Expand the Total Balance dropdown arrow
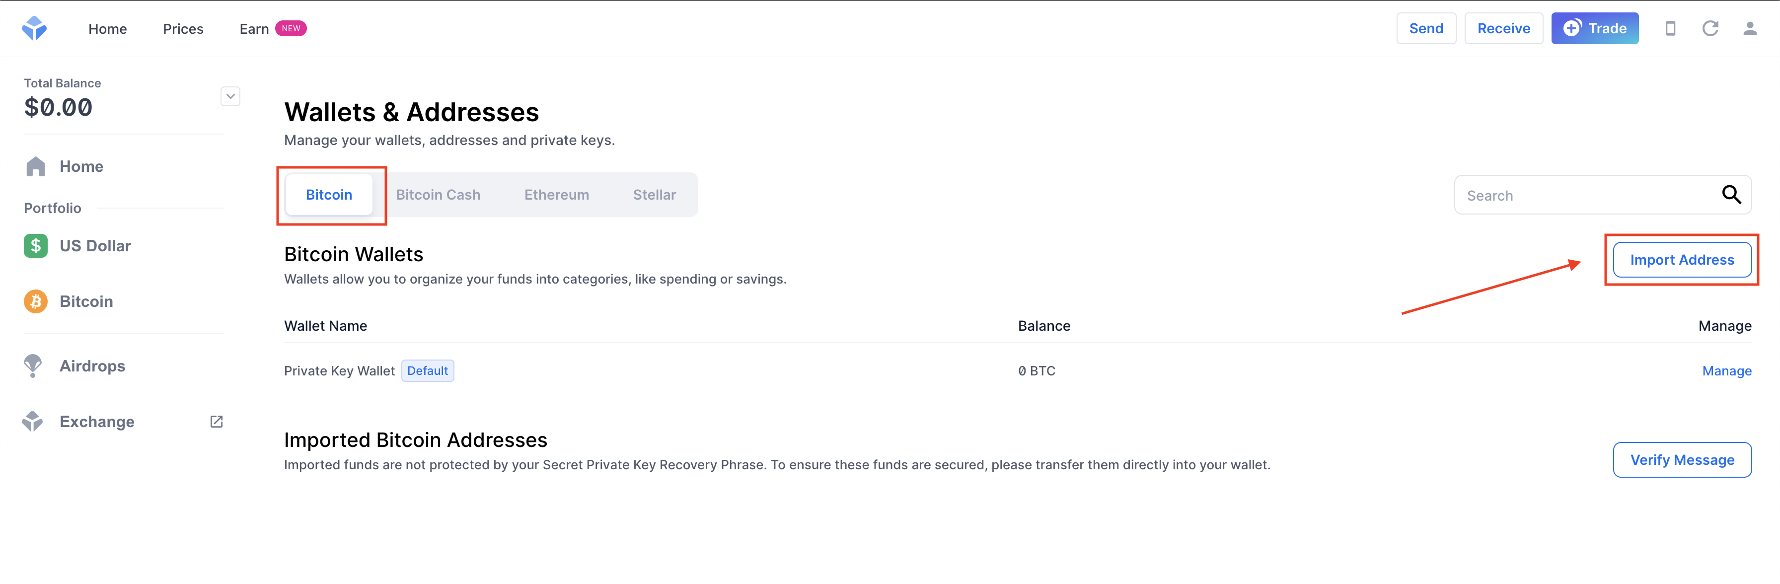1780x584 pixels. pyautogui.click(x=230, y=95)
